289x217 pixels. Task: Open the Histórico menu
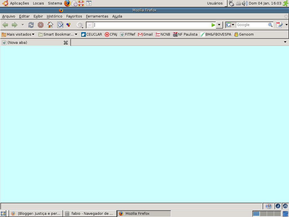(54, 16)
